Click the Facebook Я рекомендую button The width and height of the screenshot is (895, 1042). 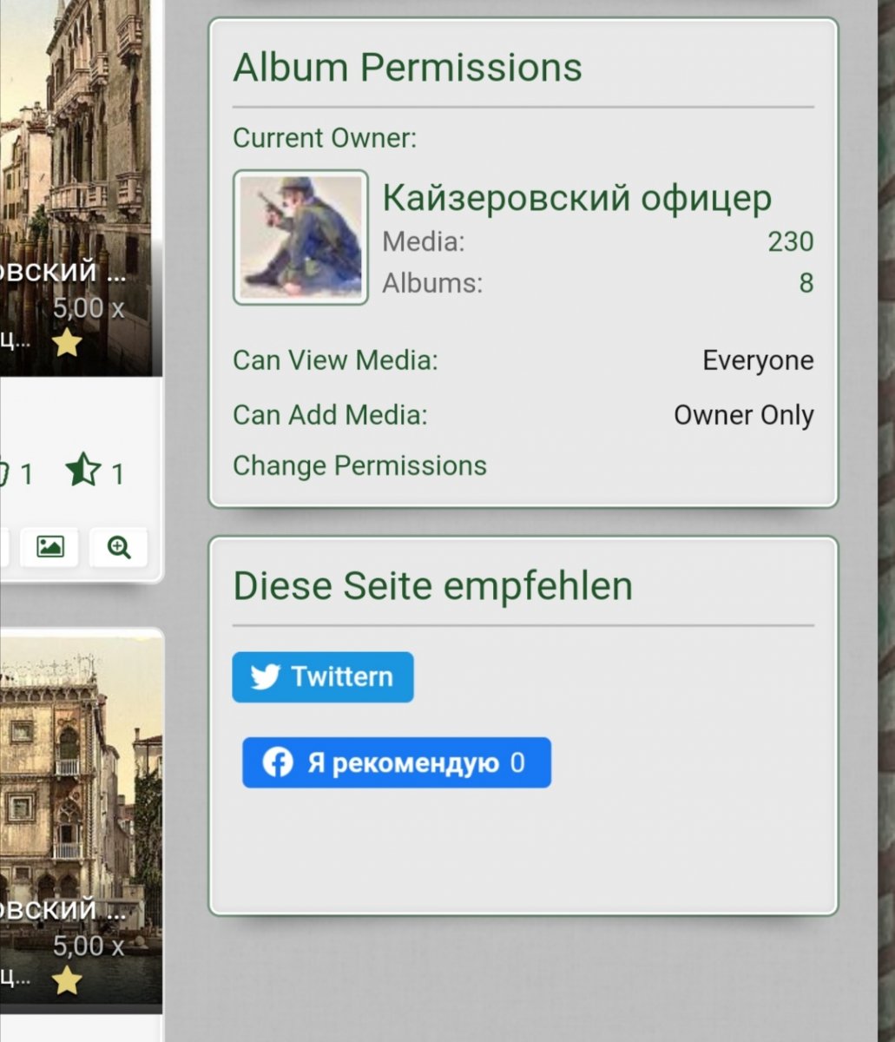tap(397, 762)
